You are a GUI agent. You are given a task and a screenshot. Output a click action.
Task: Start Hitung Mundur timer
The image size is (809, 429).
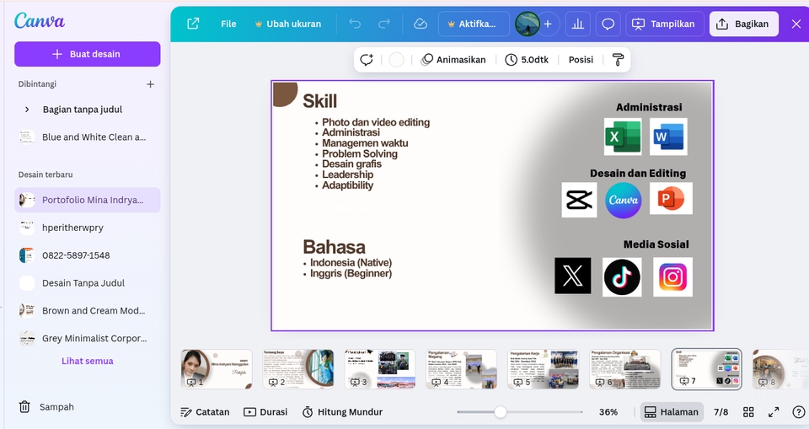(x=343, y=412)
